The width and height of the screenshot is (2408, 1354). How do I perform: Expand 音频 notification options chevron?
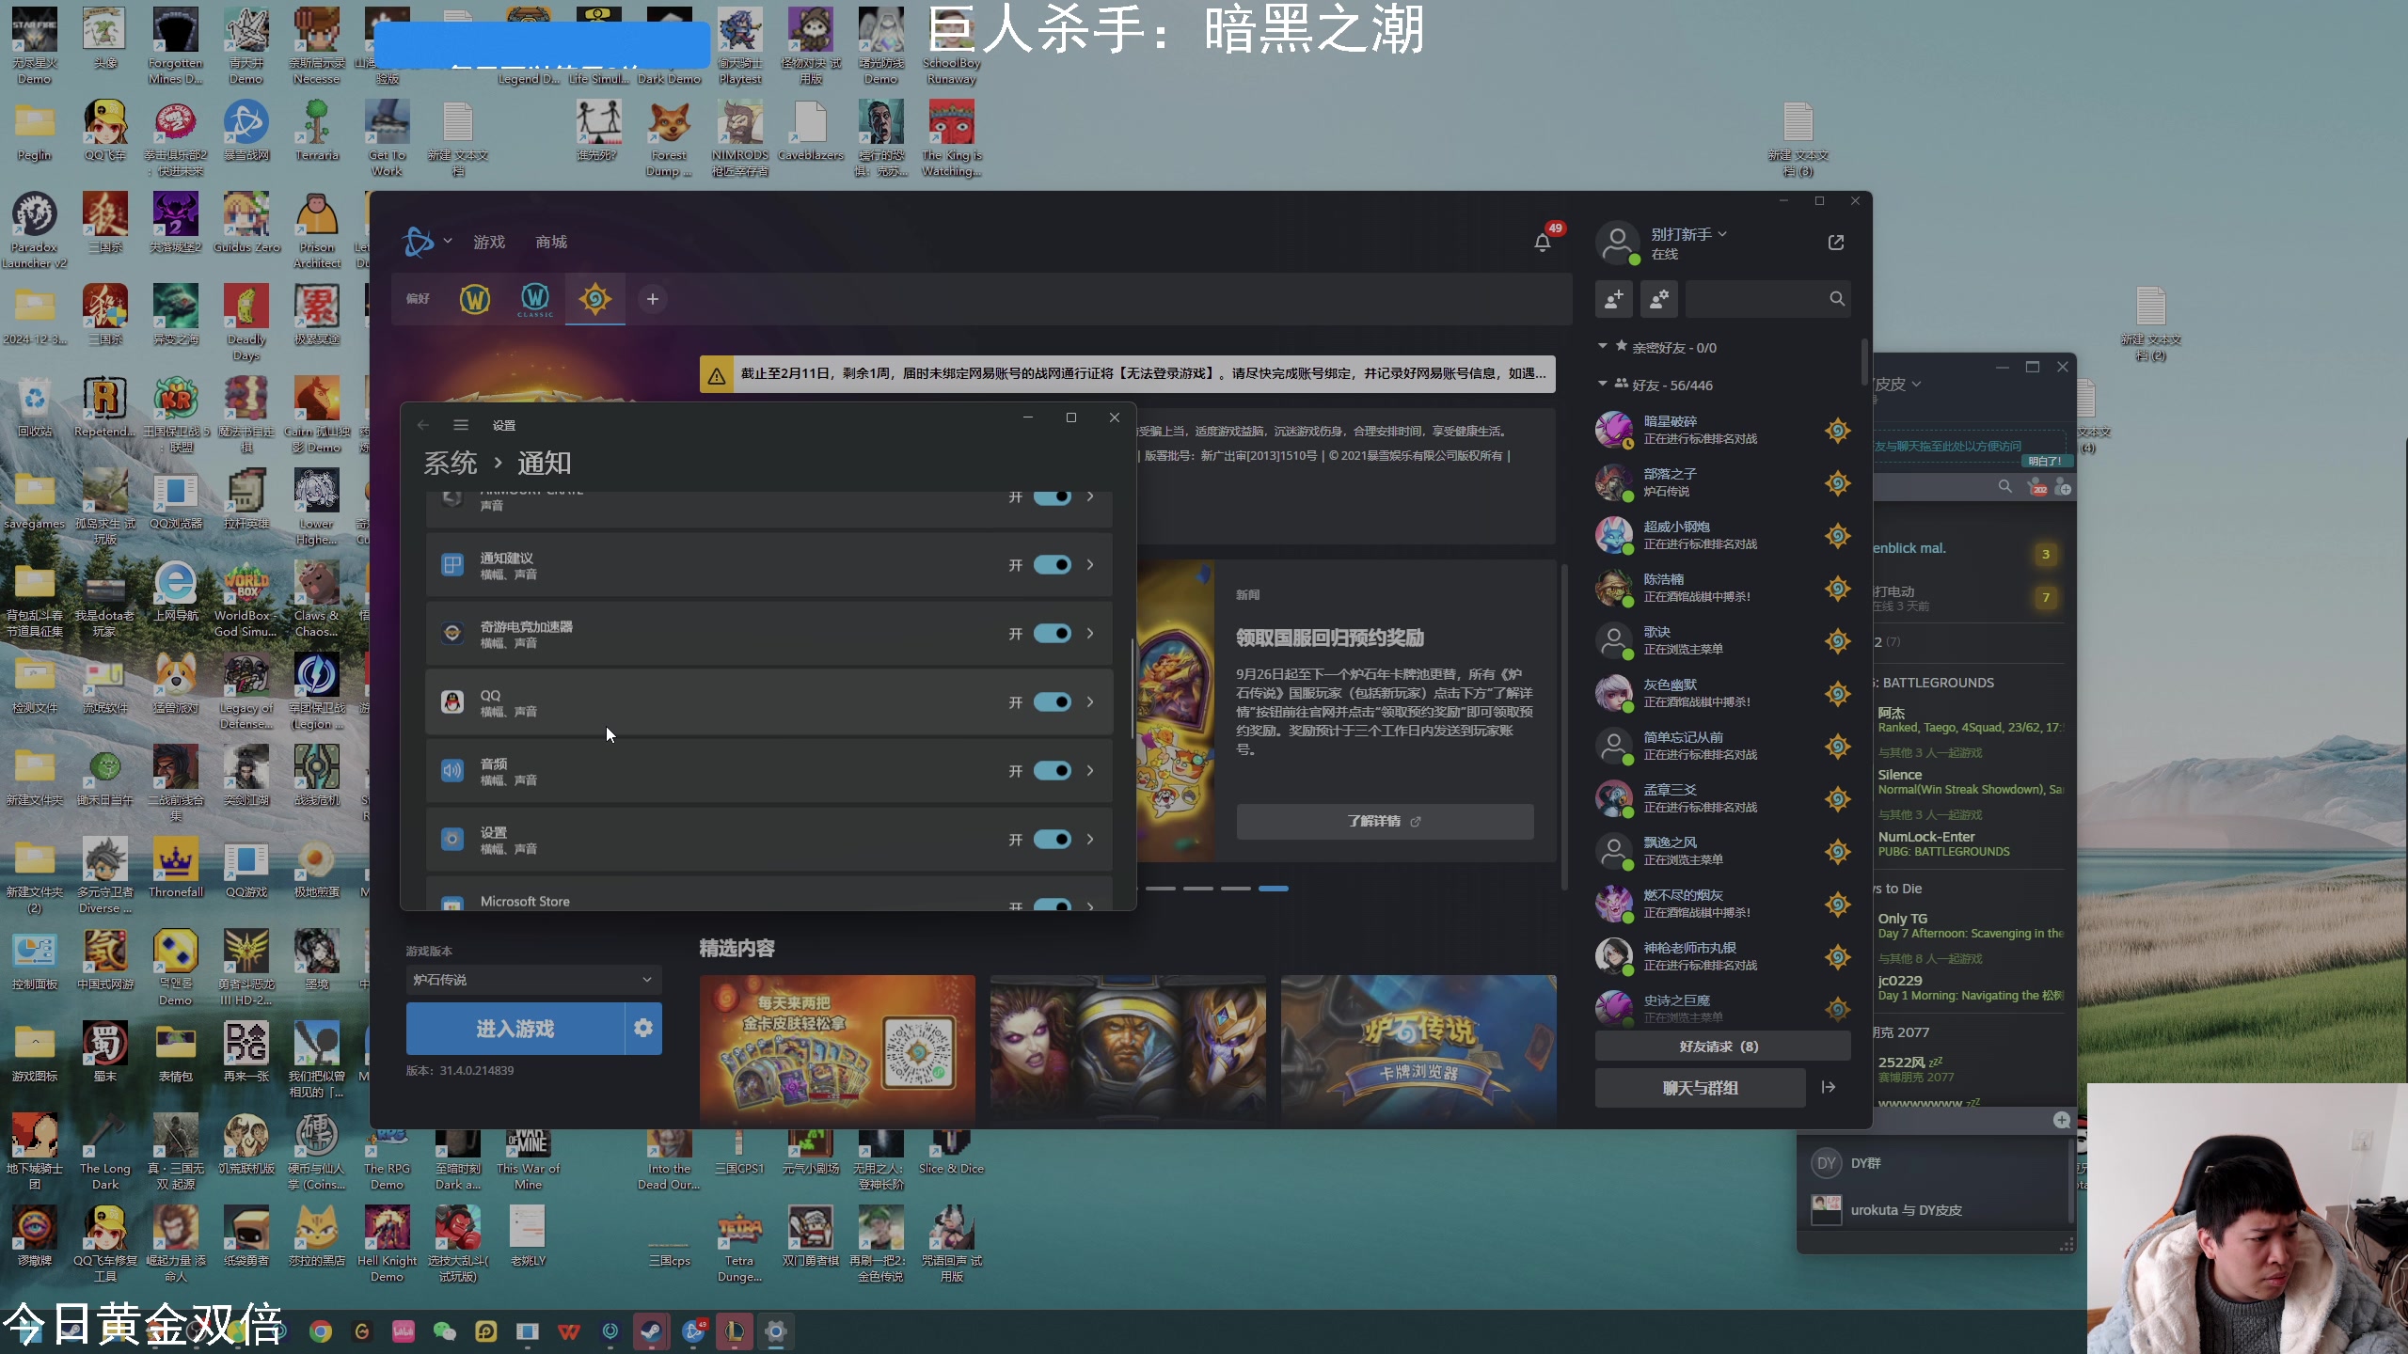click(1091, 771)
